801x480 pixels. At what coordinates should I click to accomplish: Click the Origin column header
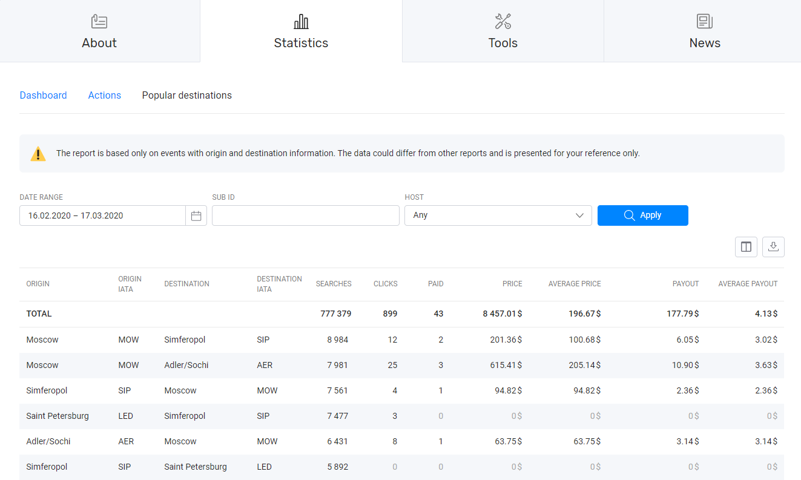pos(38,284)
